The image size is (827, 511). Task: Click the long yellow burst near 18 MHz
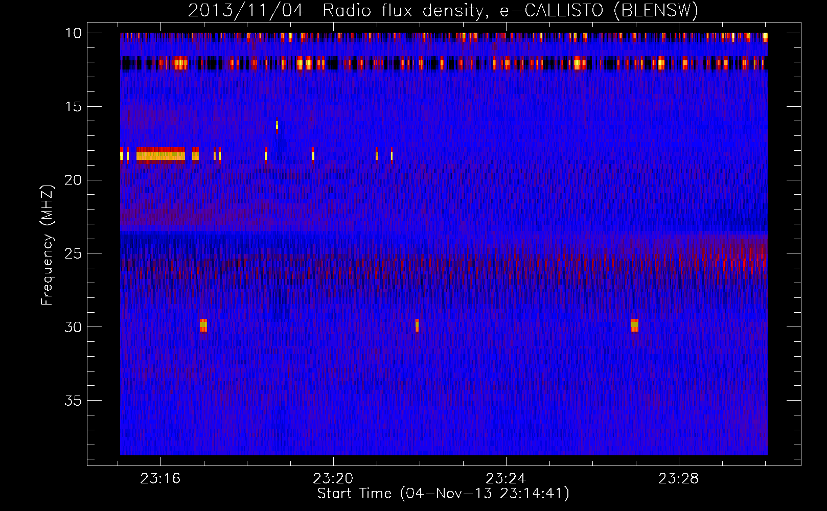[x=160, y=155]
